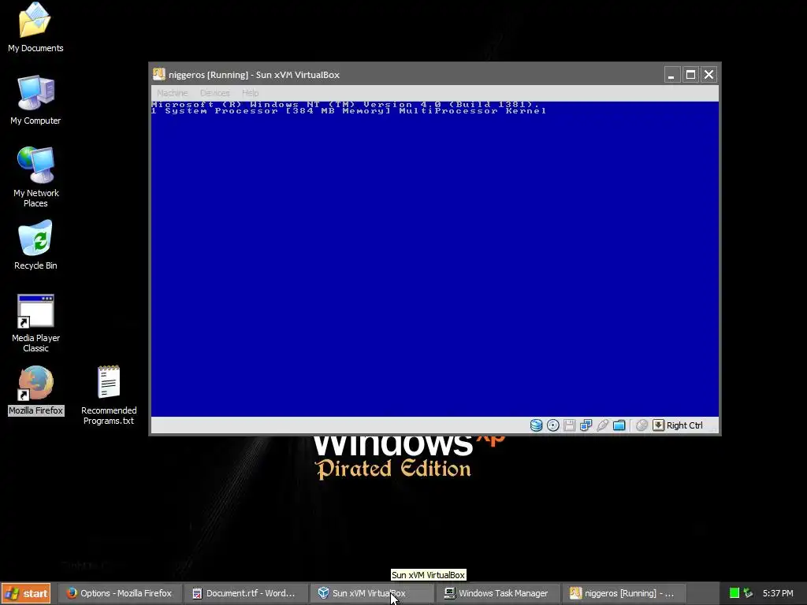Click the floppy disk indicator icon
Screen dimensions: 807x605
(569, 425)
